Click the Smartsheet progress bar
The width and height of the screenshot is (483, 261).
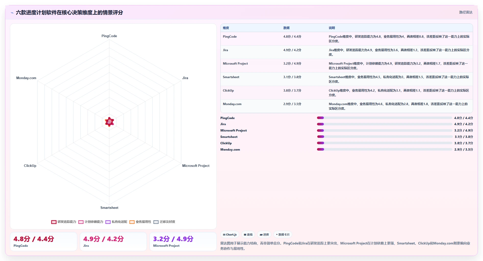pyautogui.click(x=385, y=137)
